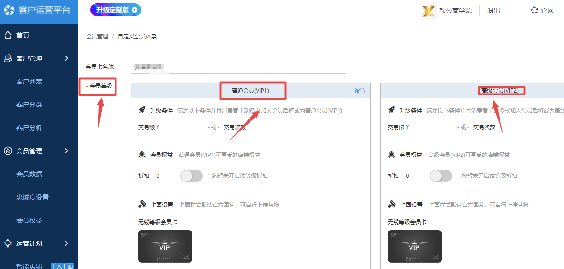
Task: Expand the 客户管理 menu chevron
Action: (66, 58)
